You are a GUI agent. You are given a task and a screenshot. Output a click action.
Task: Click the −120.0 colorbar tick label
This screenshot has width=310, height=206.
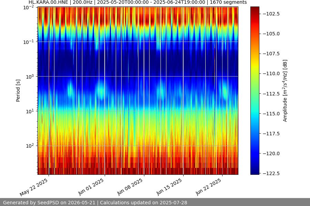(x=271, y=153)
